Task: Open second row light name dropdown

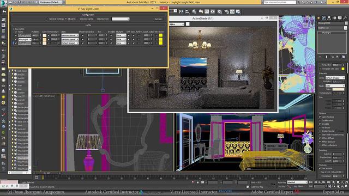Action: (x=25, y=39)
